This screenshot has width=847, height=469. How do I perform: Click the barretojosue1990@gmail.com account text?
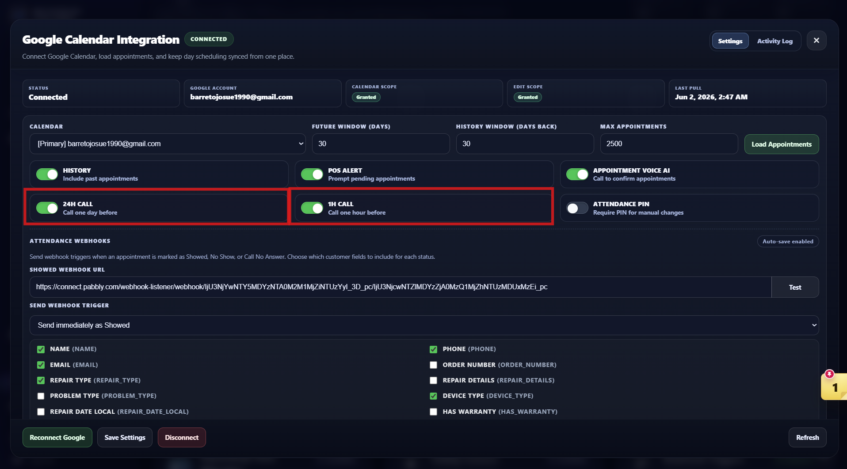241,97
